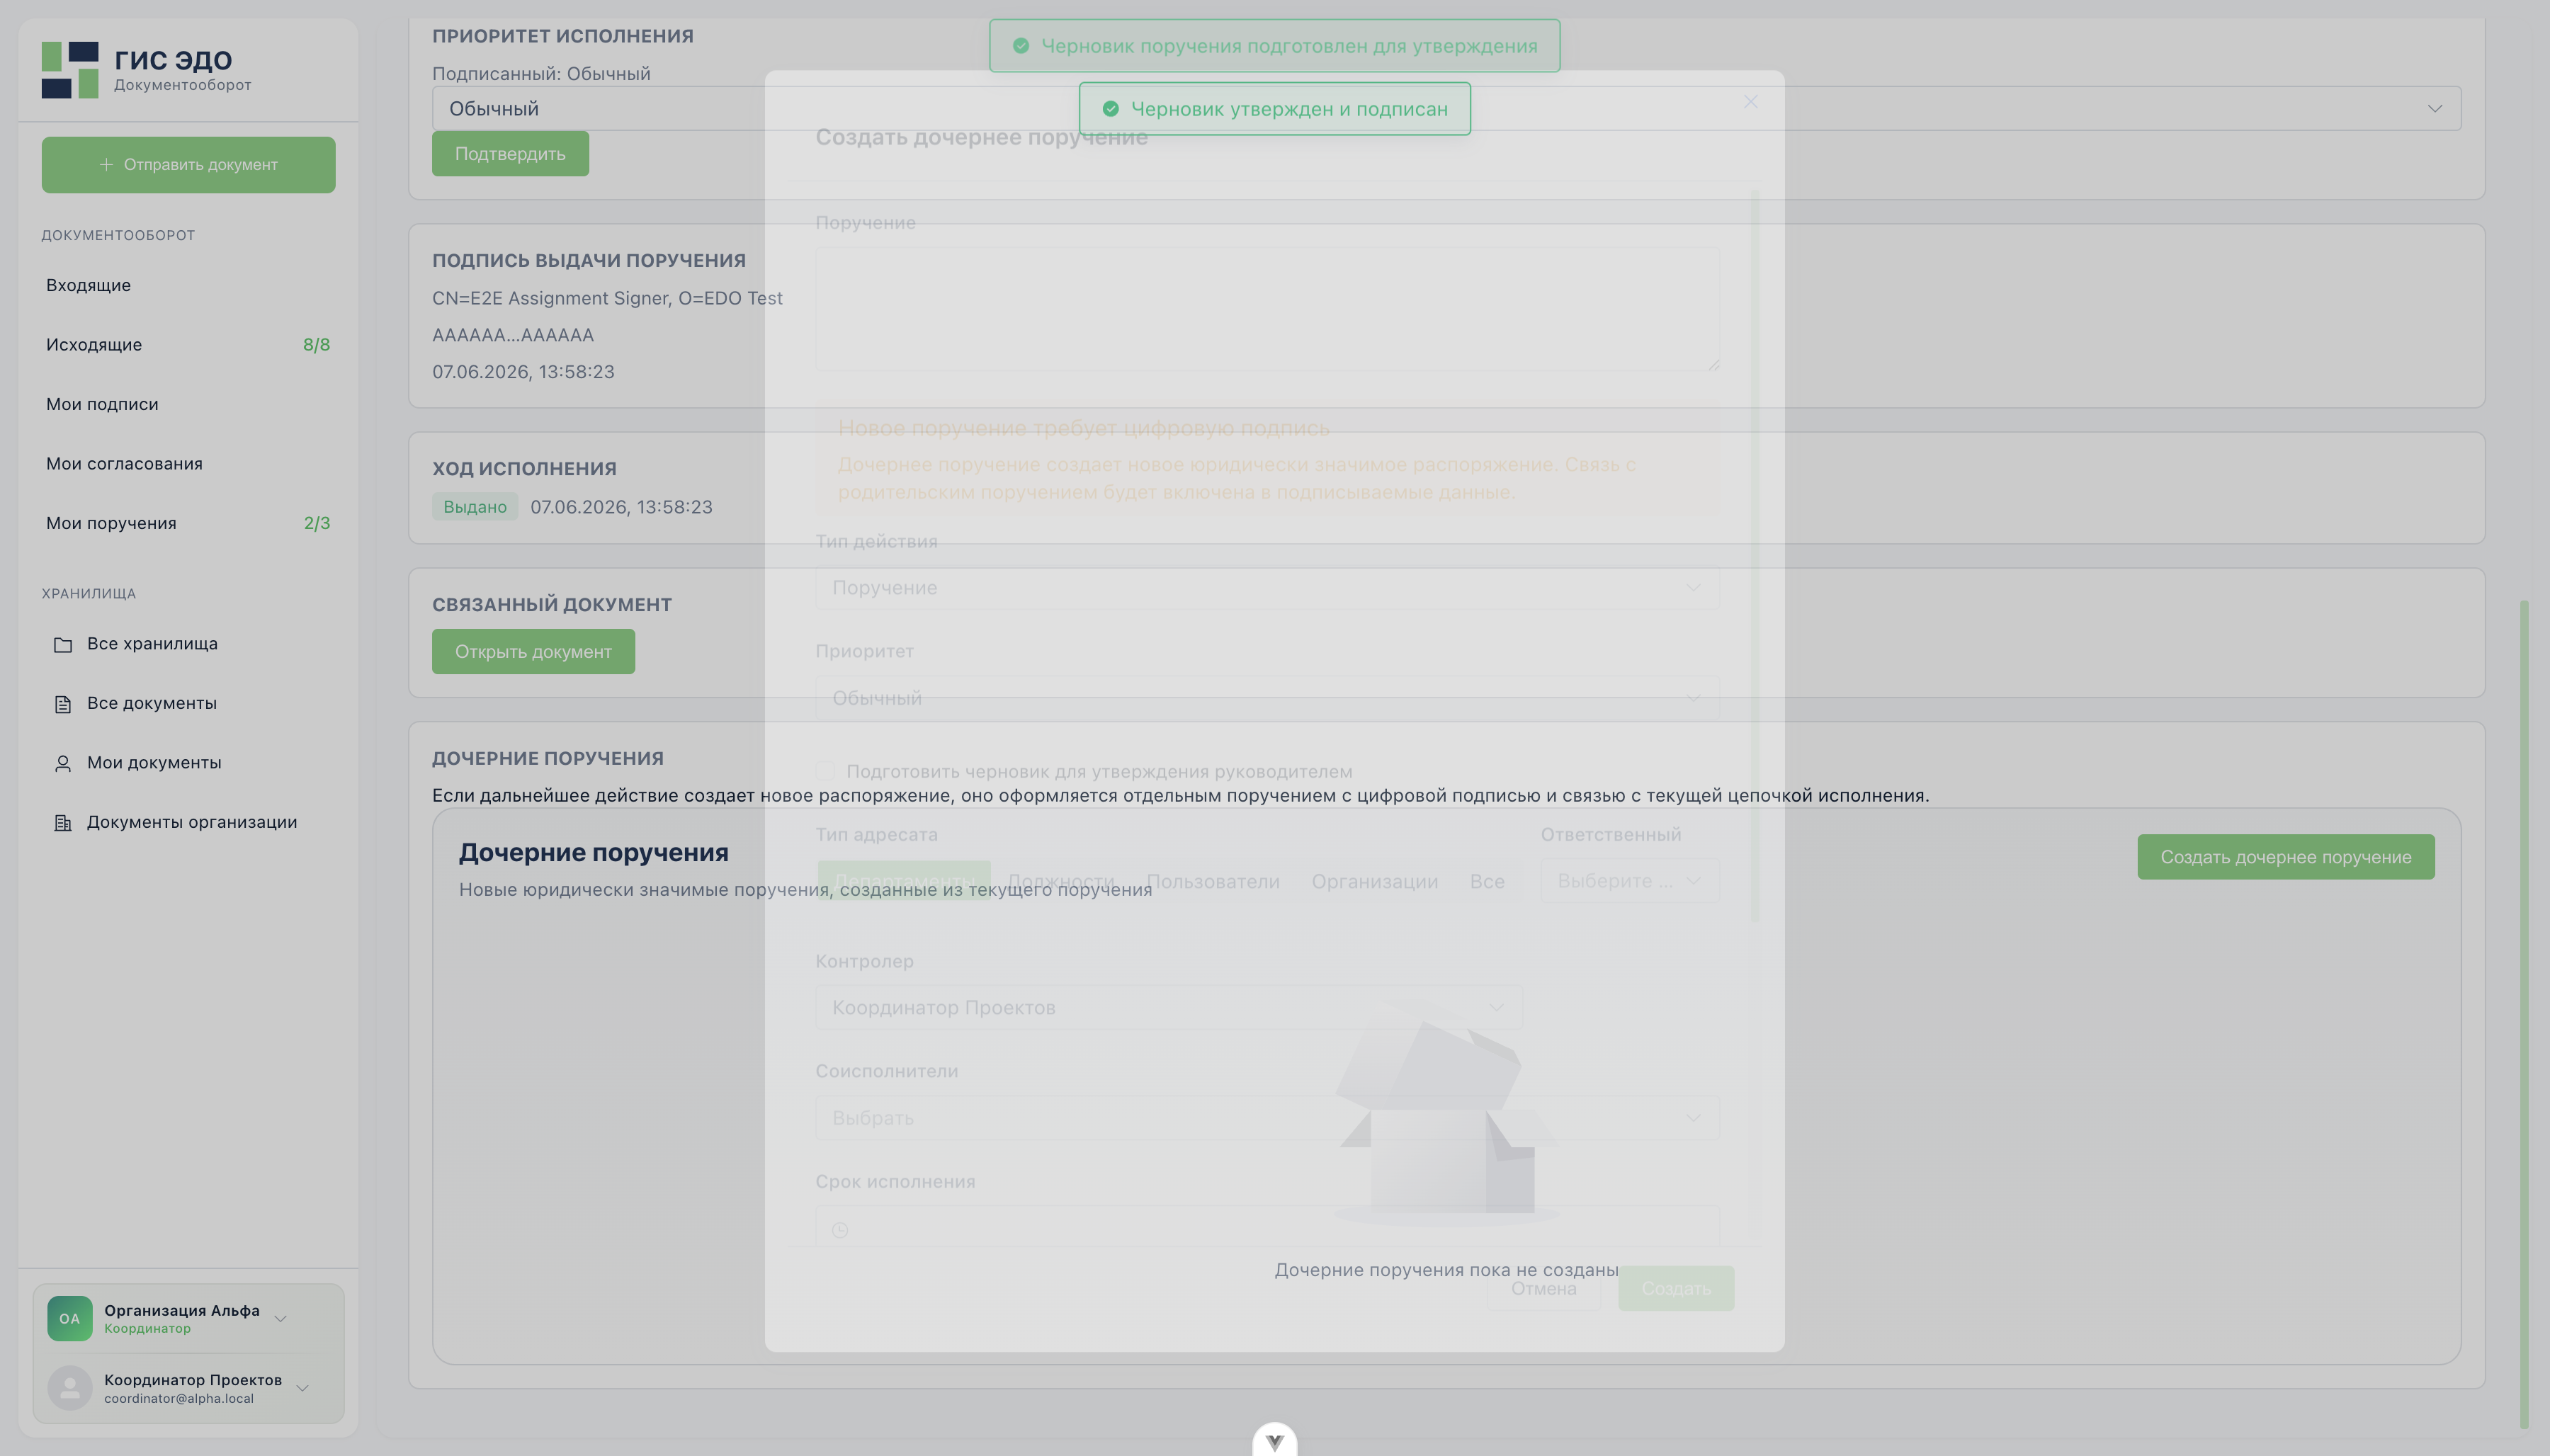This screenshot has height=1456, width=2550.
Task: Select the Департаменты recipient tab
Action: point(904,881)
